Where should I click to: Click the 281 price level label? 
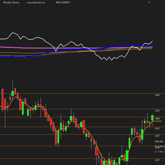(x=157, y=128)
